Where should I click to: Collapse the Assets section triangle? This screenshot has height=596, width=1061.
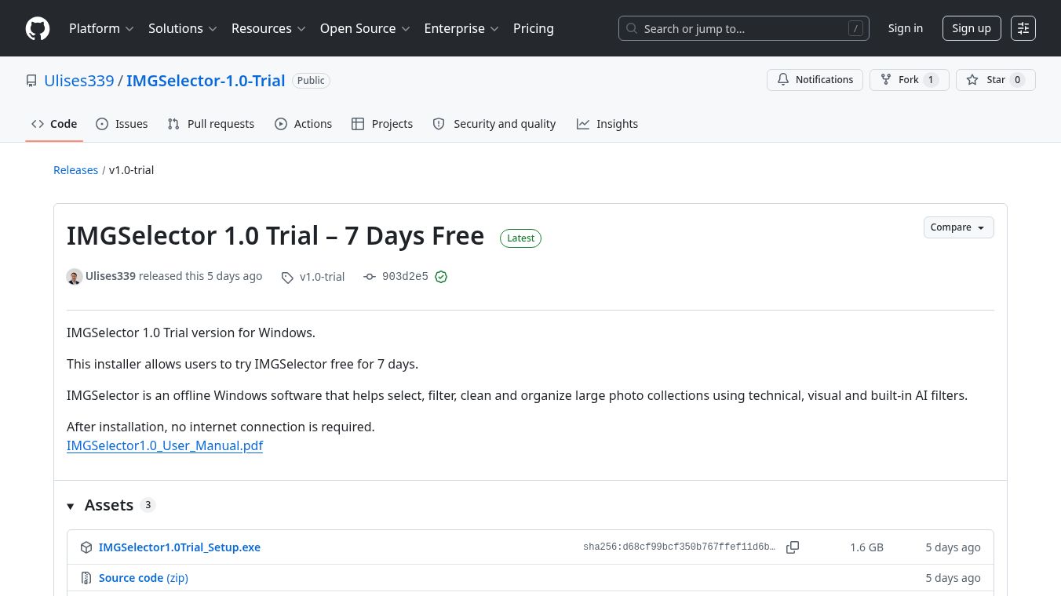point(71,506)
